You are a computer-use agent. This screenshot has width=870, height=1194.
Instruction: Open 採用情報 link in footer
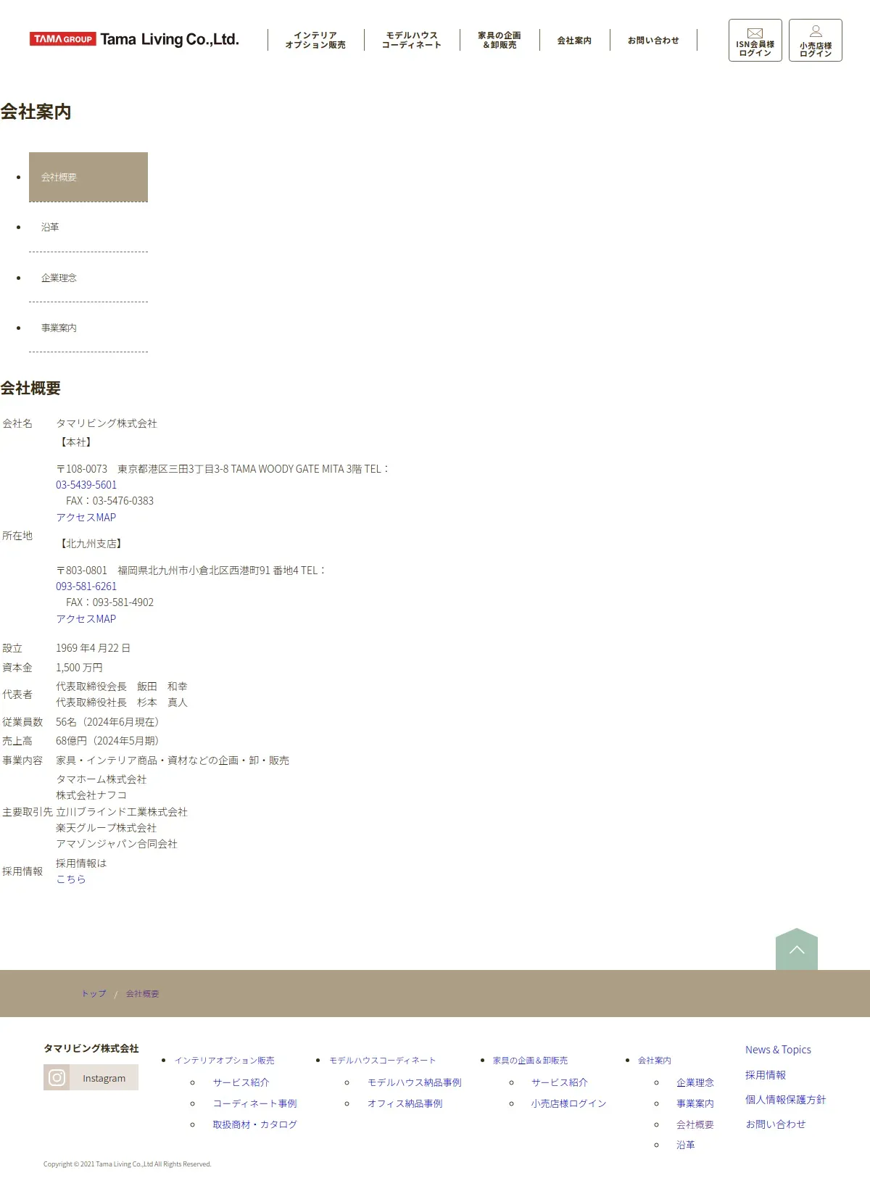click(x=766, y=1075)
